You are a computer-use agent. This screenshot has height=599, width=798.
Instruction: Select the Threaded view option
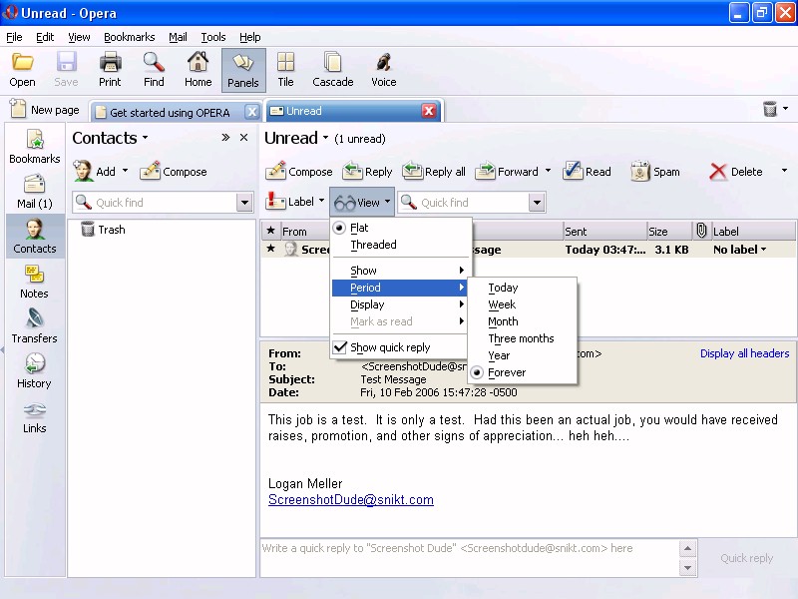coord(373,245)
